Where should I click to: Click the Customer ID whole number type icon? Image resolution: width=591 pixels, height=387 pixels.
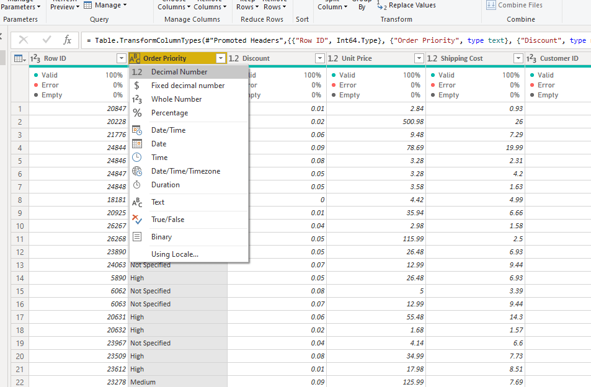[531, 58]
